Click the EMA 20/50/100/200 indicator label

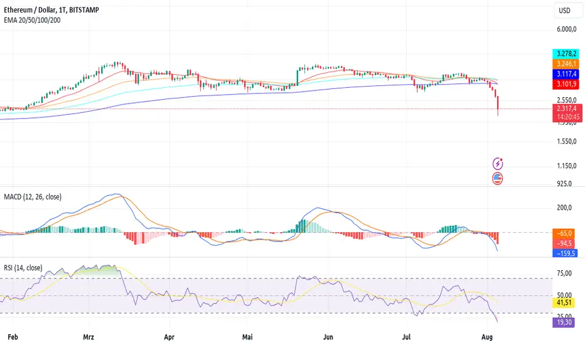[x=32, y=20]
